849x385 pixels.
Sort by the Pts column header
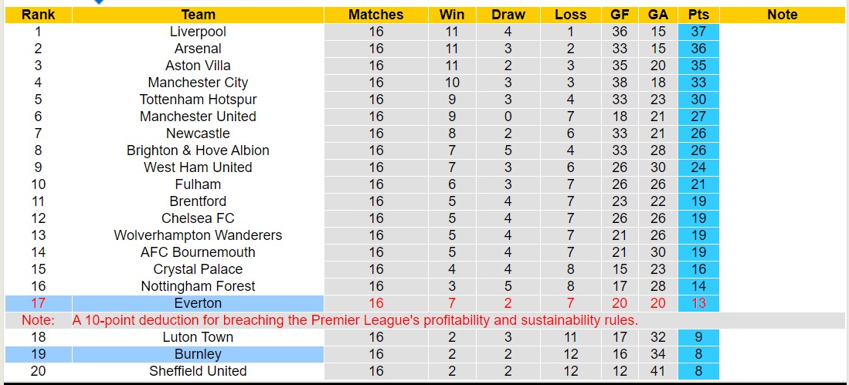(x=698, y=15)
